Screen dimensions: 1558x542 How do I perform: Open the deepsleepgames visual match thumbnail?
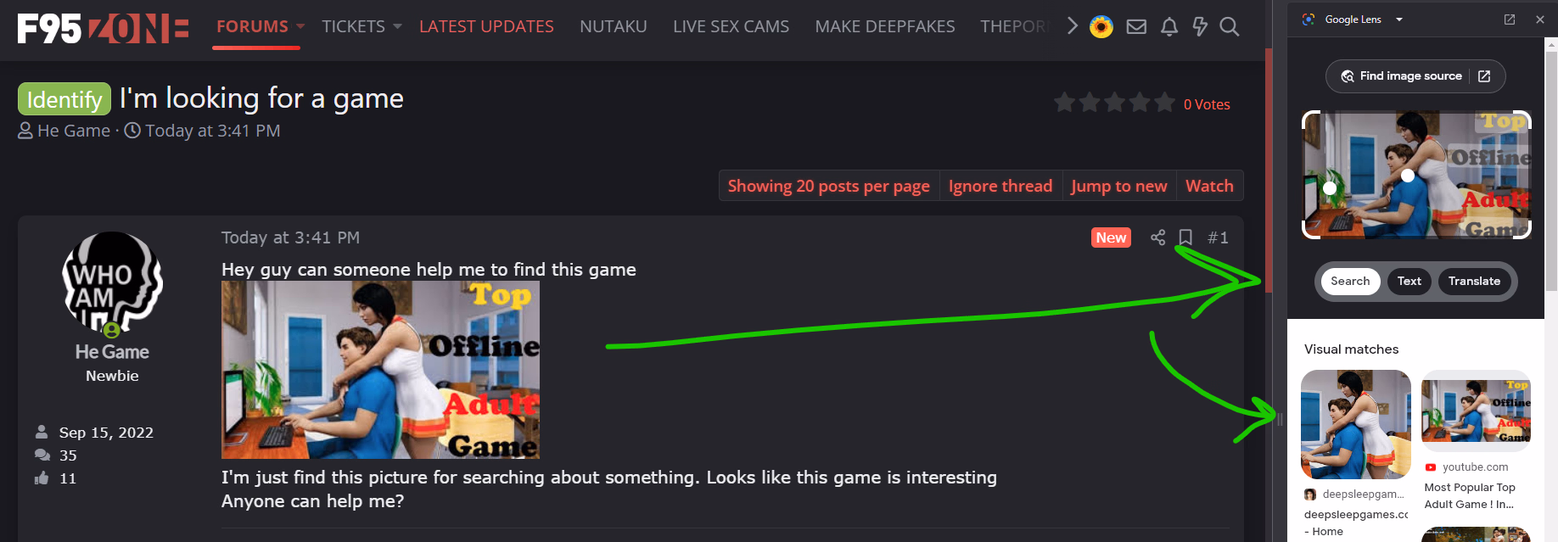(1356, 425)
